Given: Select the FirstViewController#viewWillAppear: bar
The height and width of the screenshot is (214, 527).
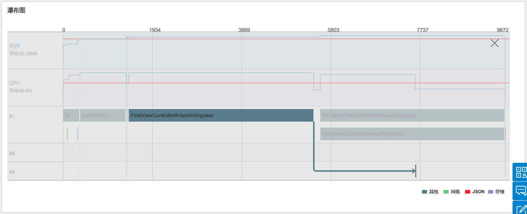Looking at the screenshot, I should point(221,115).
